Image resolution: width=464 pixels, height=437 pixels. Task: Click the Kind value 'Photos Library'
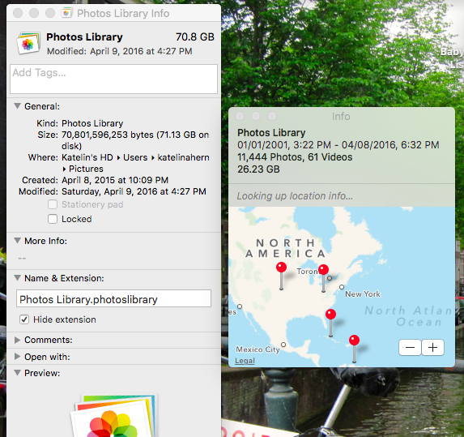tap(92, 123)
